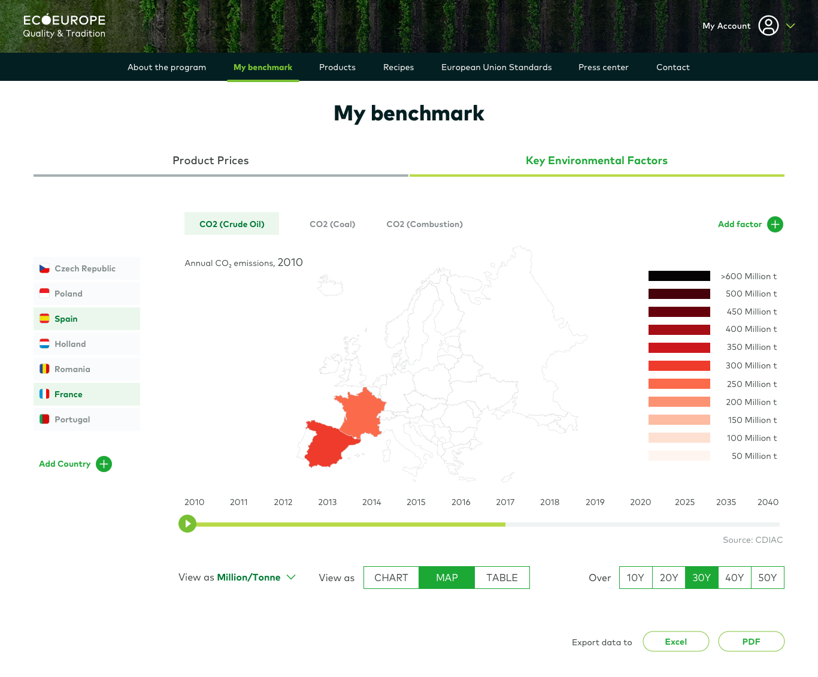Click the EcoEurope logo
Image resolution: width=818 pixels, height=677 pixels.
coord(63,25)
